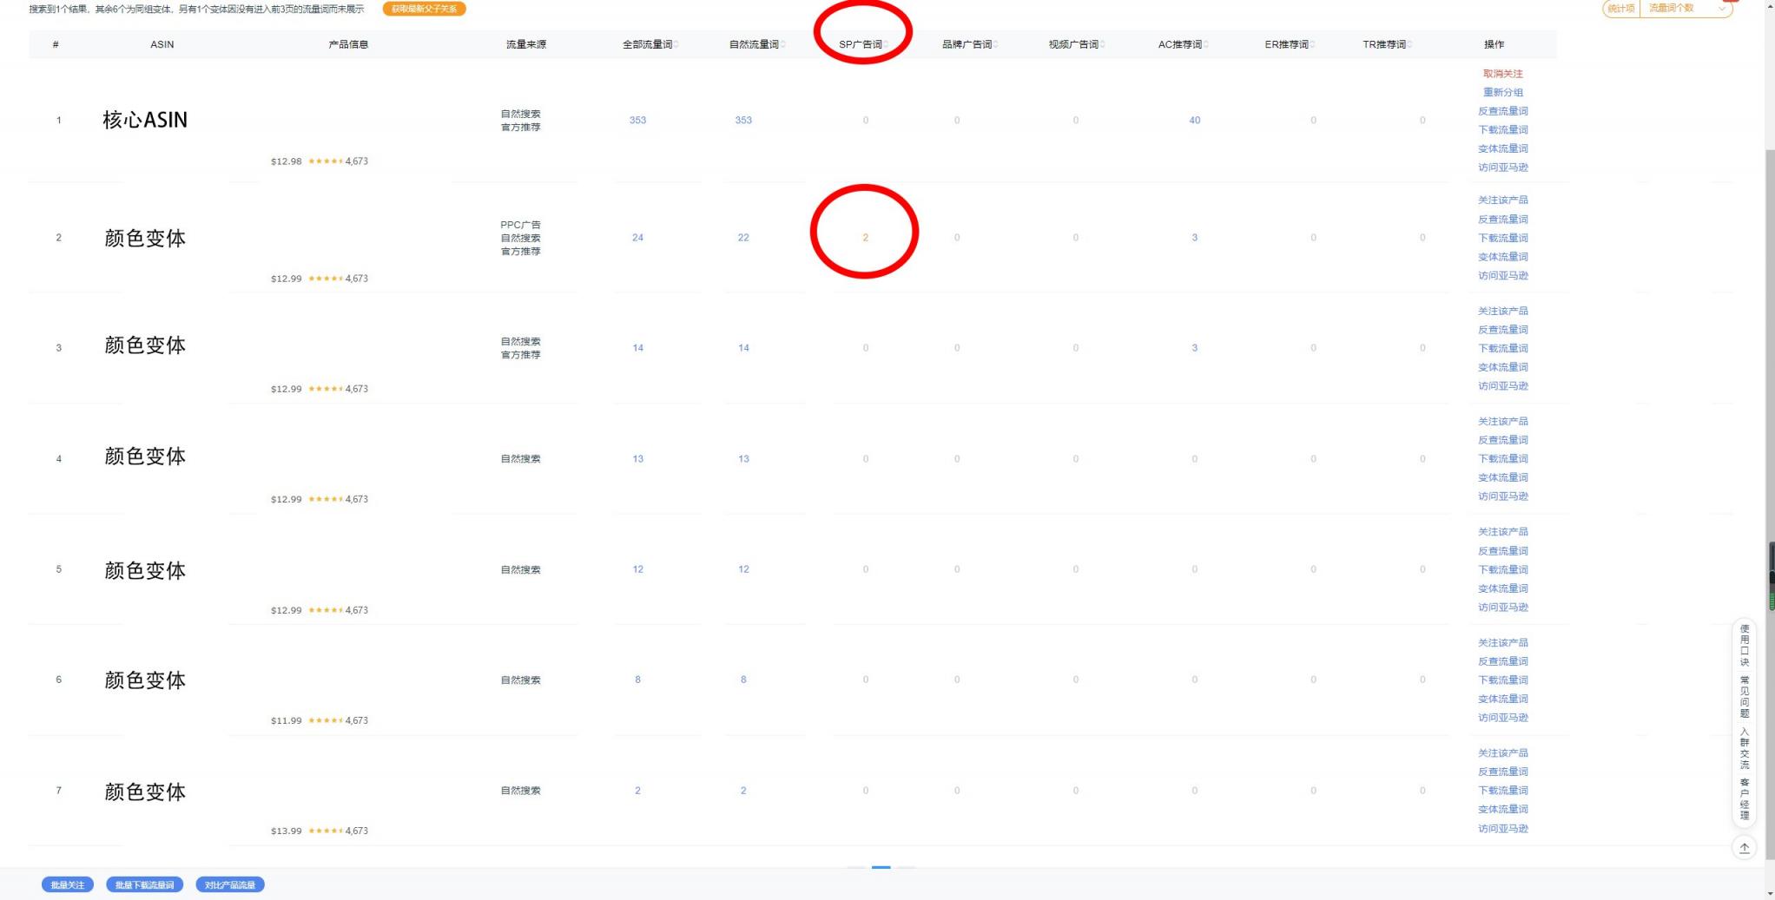Click 取消关注 for the core ASIN
This screenshot has height=900, width=1775.
[x=1502, y=74]
